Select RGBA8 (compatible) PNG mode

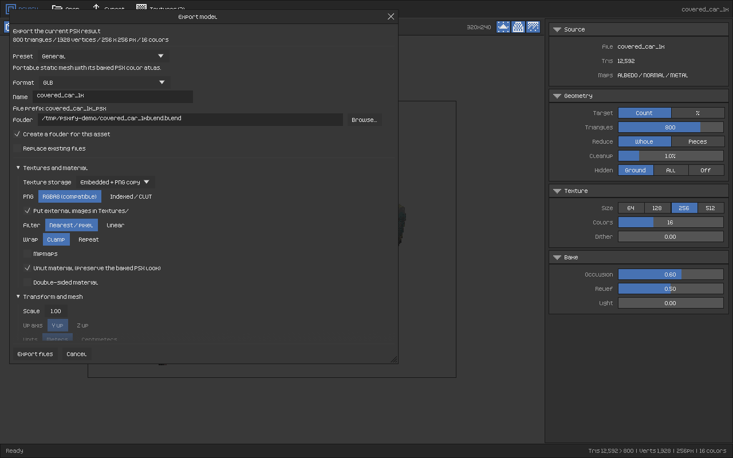pos(70,196)
